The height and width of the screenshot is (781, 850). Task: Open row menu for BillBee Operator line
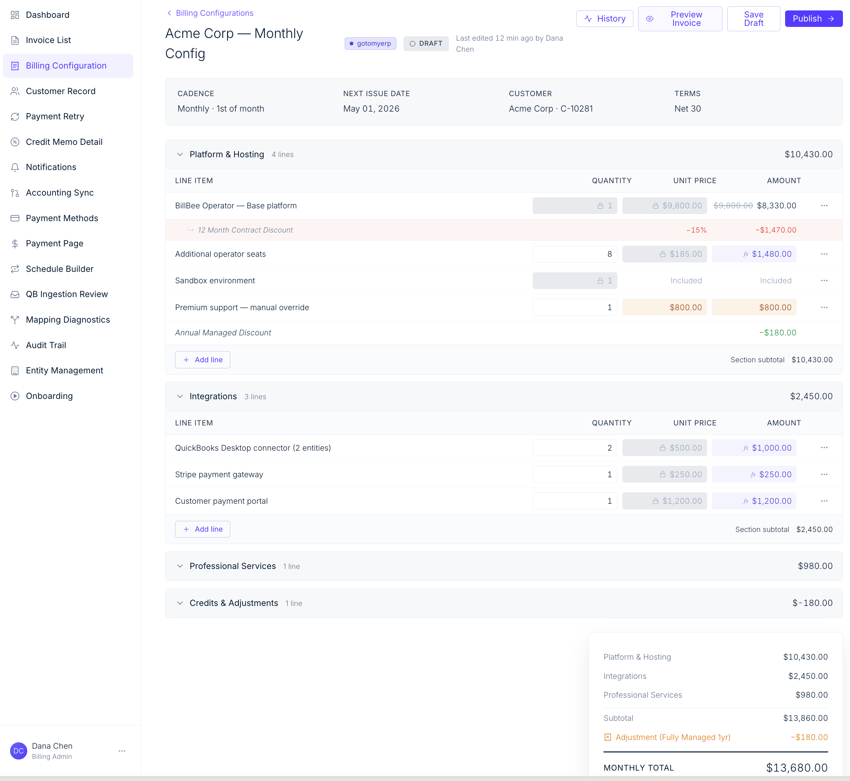824,205
